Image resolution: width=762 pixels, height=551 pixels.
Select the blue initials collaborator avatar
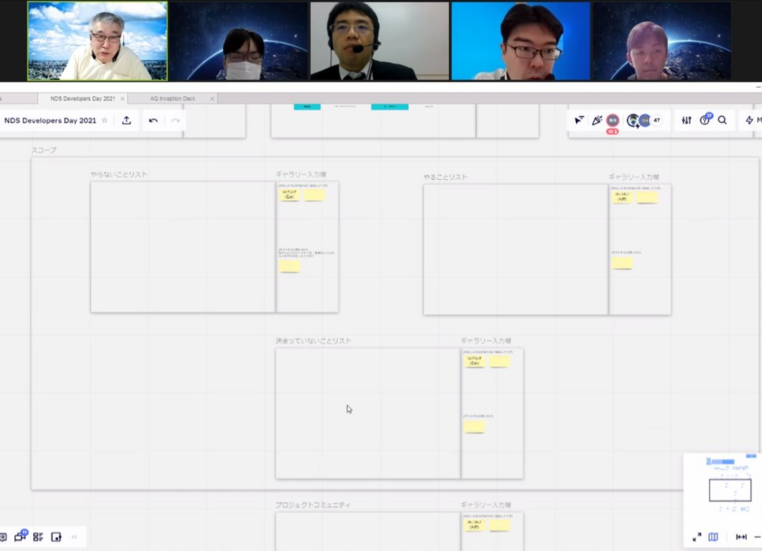pyautogui.click(x=645, y=121)
